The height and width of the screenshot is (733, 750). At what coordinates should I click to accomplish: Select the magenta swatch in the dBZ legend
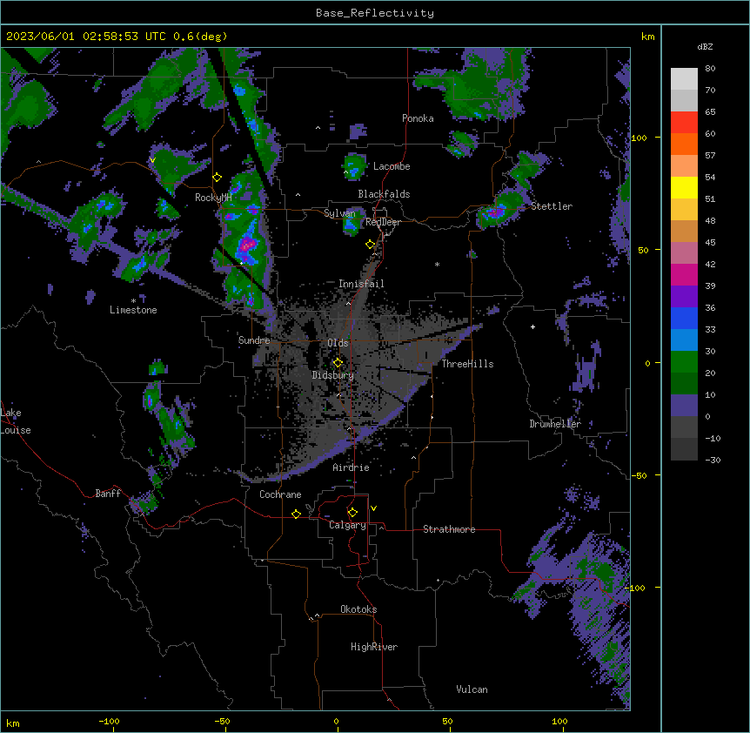coord(684,274)
